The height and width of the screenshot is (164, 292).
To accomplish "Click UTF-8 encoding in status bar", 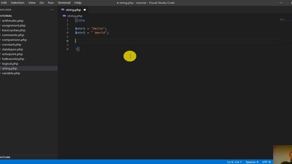I will (x=266, y=162).
